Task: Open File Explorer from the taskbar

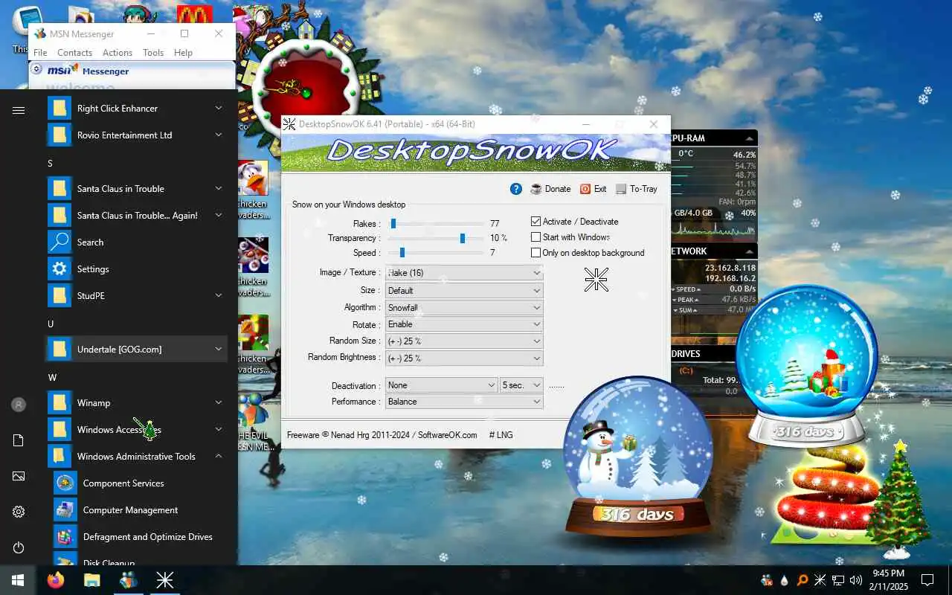Action: click(91, 580)
